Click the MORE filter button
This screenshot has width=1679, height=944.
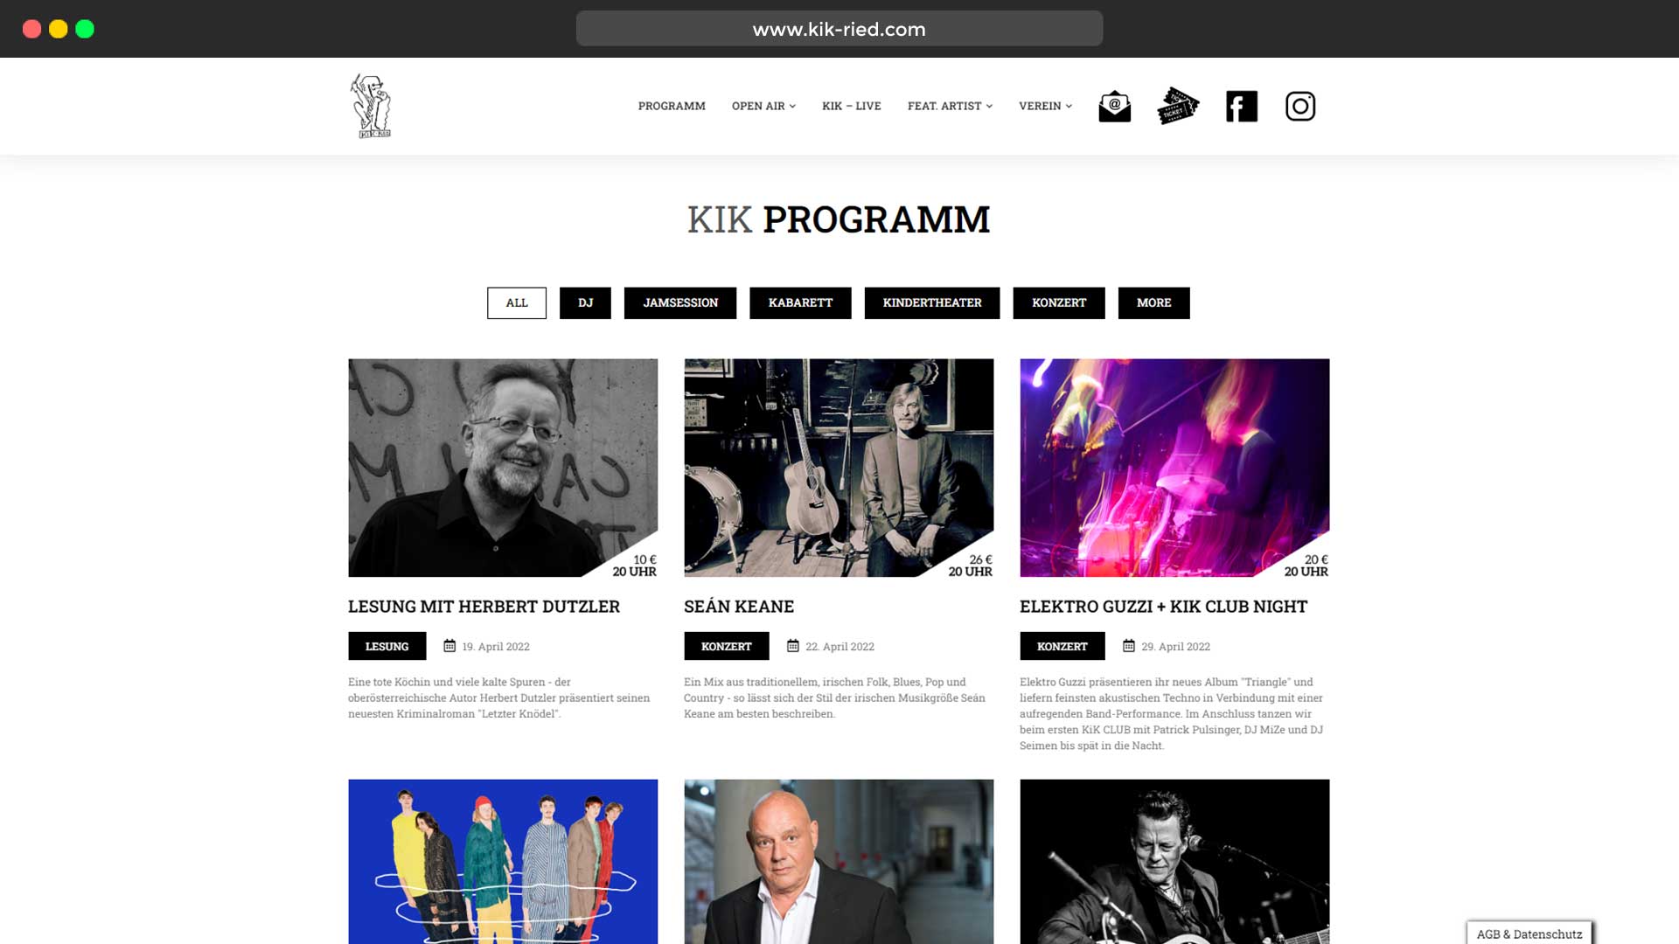[x=1153, y=302]
